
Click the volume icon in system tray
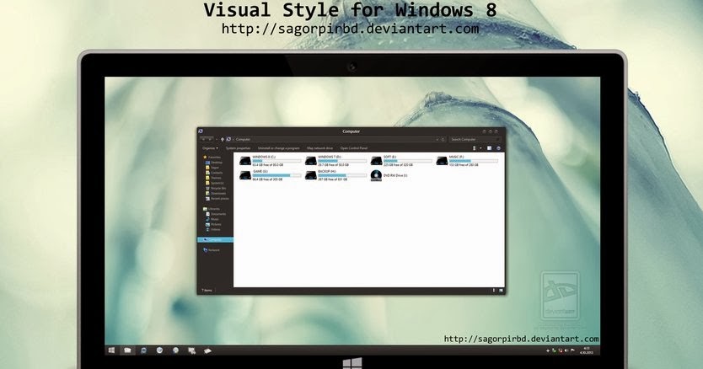pyautogui.click(x=566, y=350)
